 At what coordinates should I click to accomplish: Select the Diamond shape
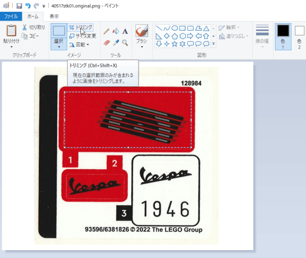pyautogui.click(x=167, y=36)
